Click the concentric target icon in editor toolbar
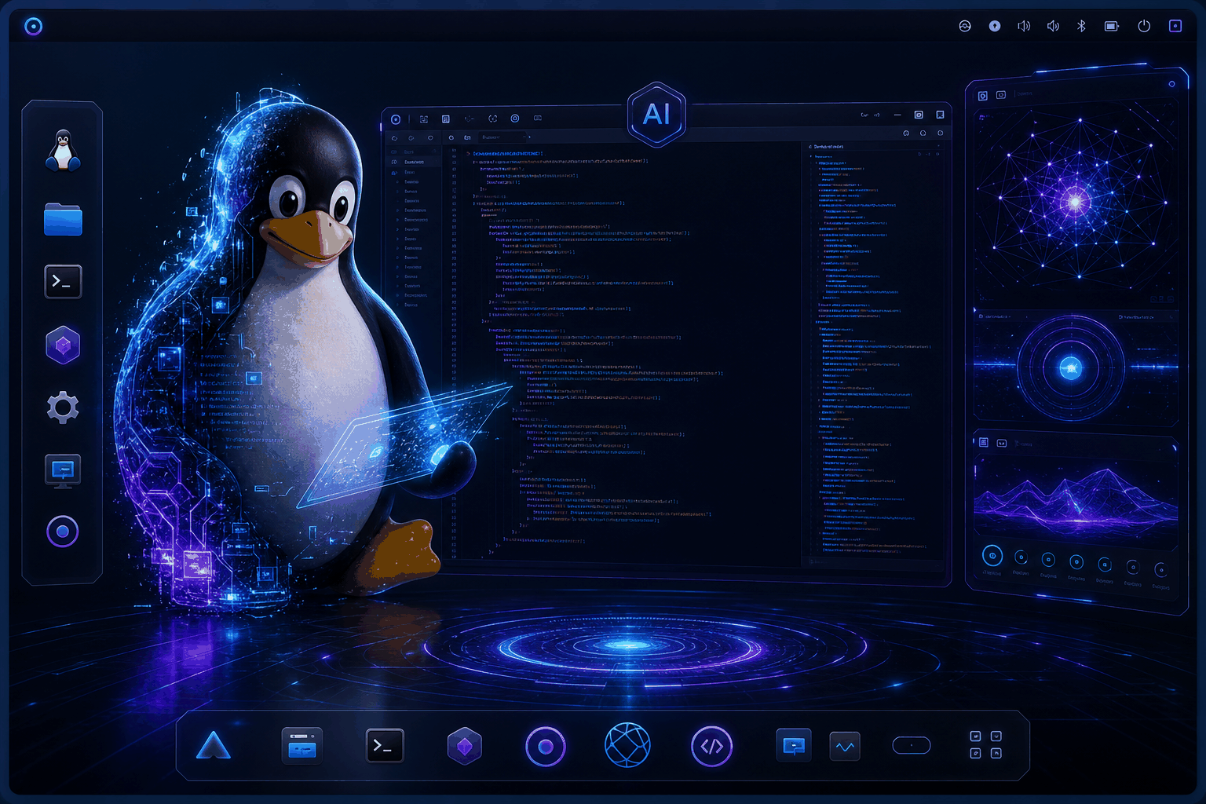This screenshot has height=804, width=1206. (515, 119)
